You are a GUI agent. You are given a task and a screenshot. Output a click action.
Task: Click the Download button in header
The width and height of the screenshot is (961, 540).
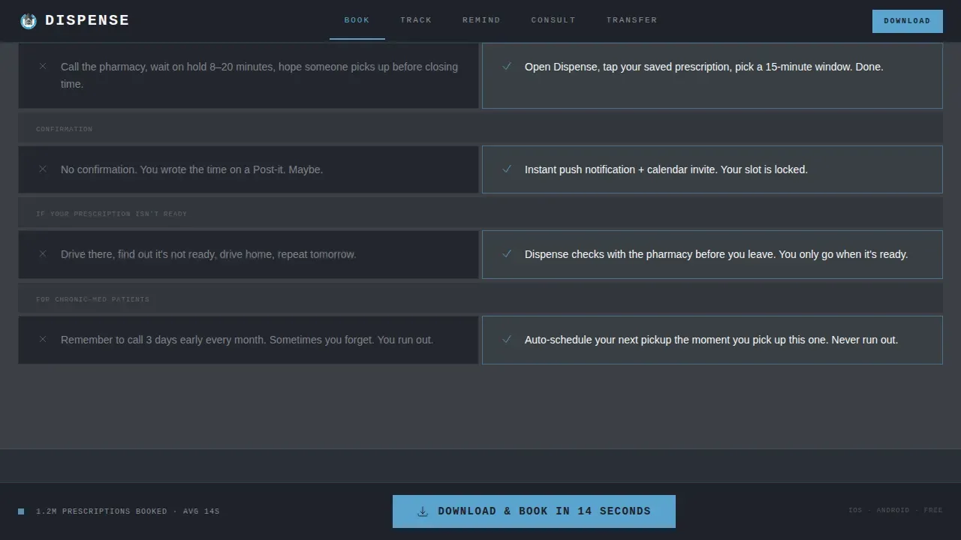point(907,21)
